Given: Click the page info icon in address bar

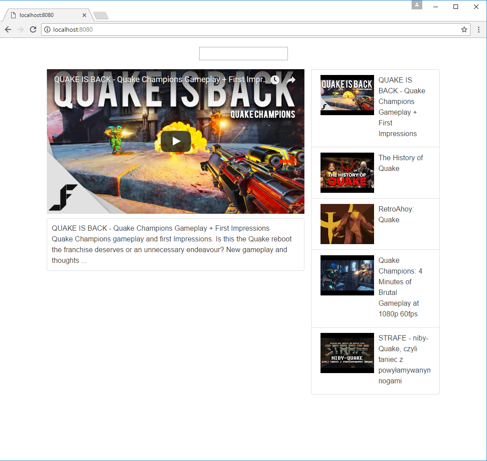Looking at the screenshot, I should (47, 29).
